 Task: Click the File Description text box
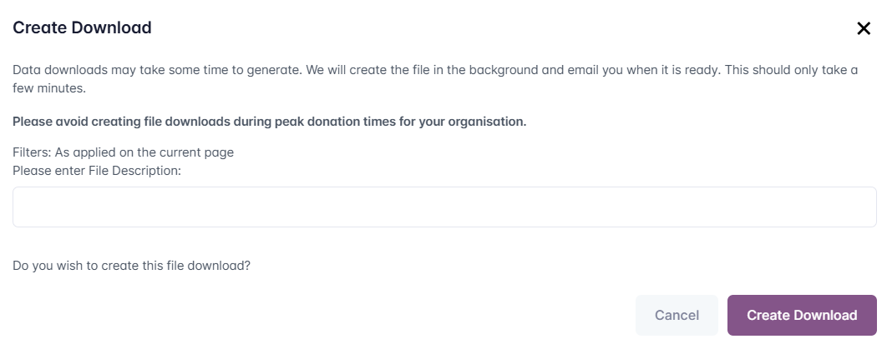(444, 207)
